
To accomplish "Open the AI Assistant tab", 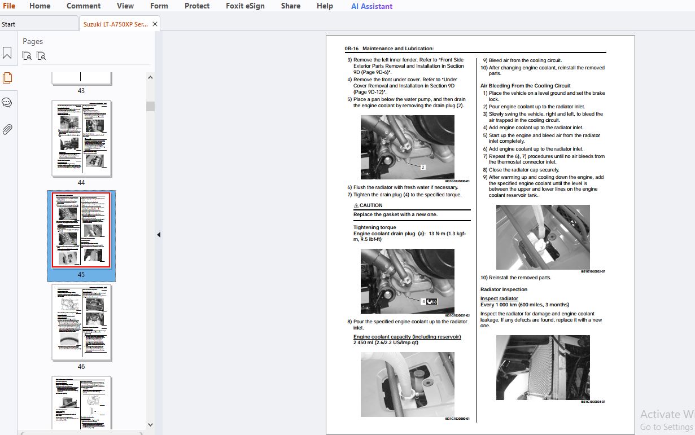I will (x=371, y=6).
